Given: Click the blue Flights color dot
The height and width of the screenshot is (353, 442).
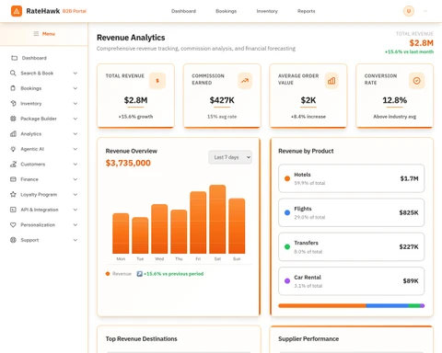Looking at the screenshot, I should (x=287, y=212).
